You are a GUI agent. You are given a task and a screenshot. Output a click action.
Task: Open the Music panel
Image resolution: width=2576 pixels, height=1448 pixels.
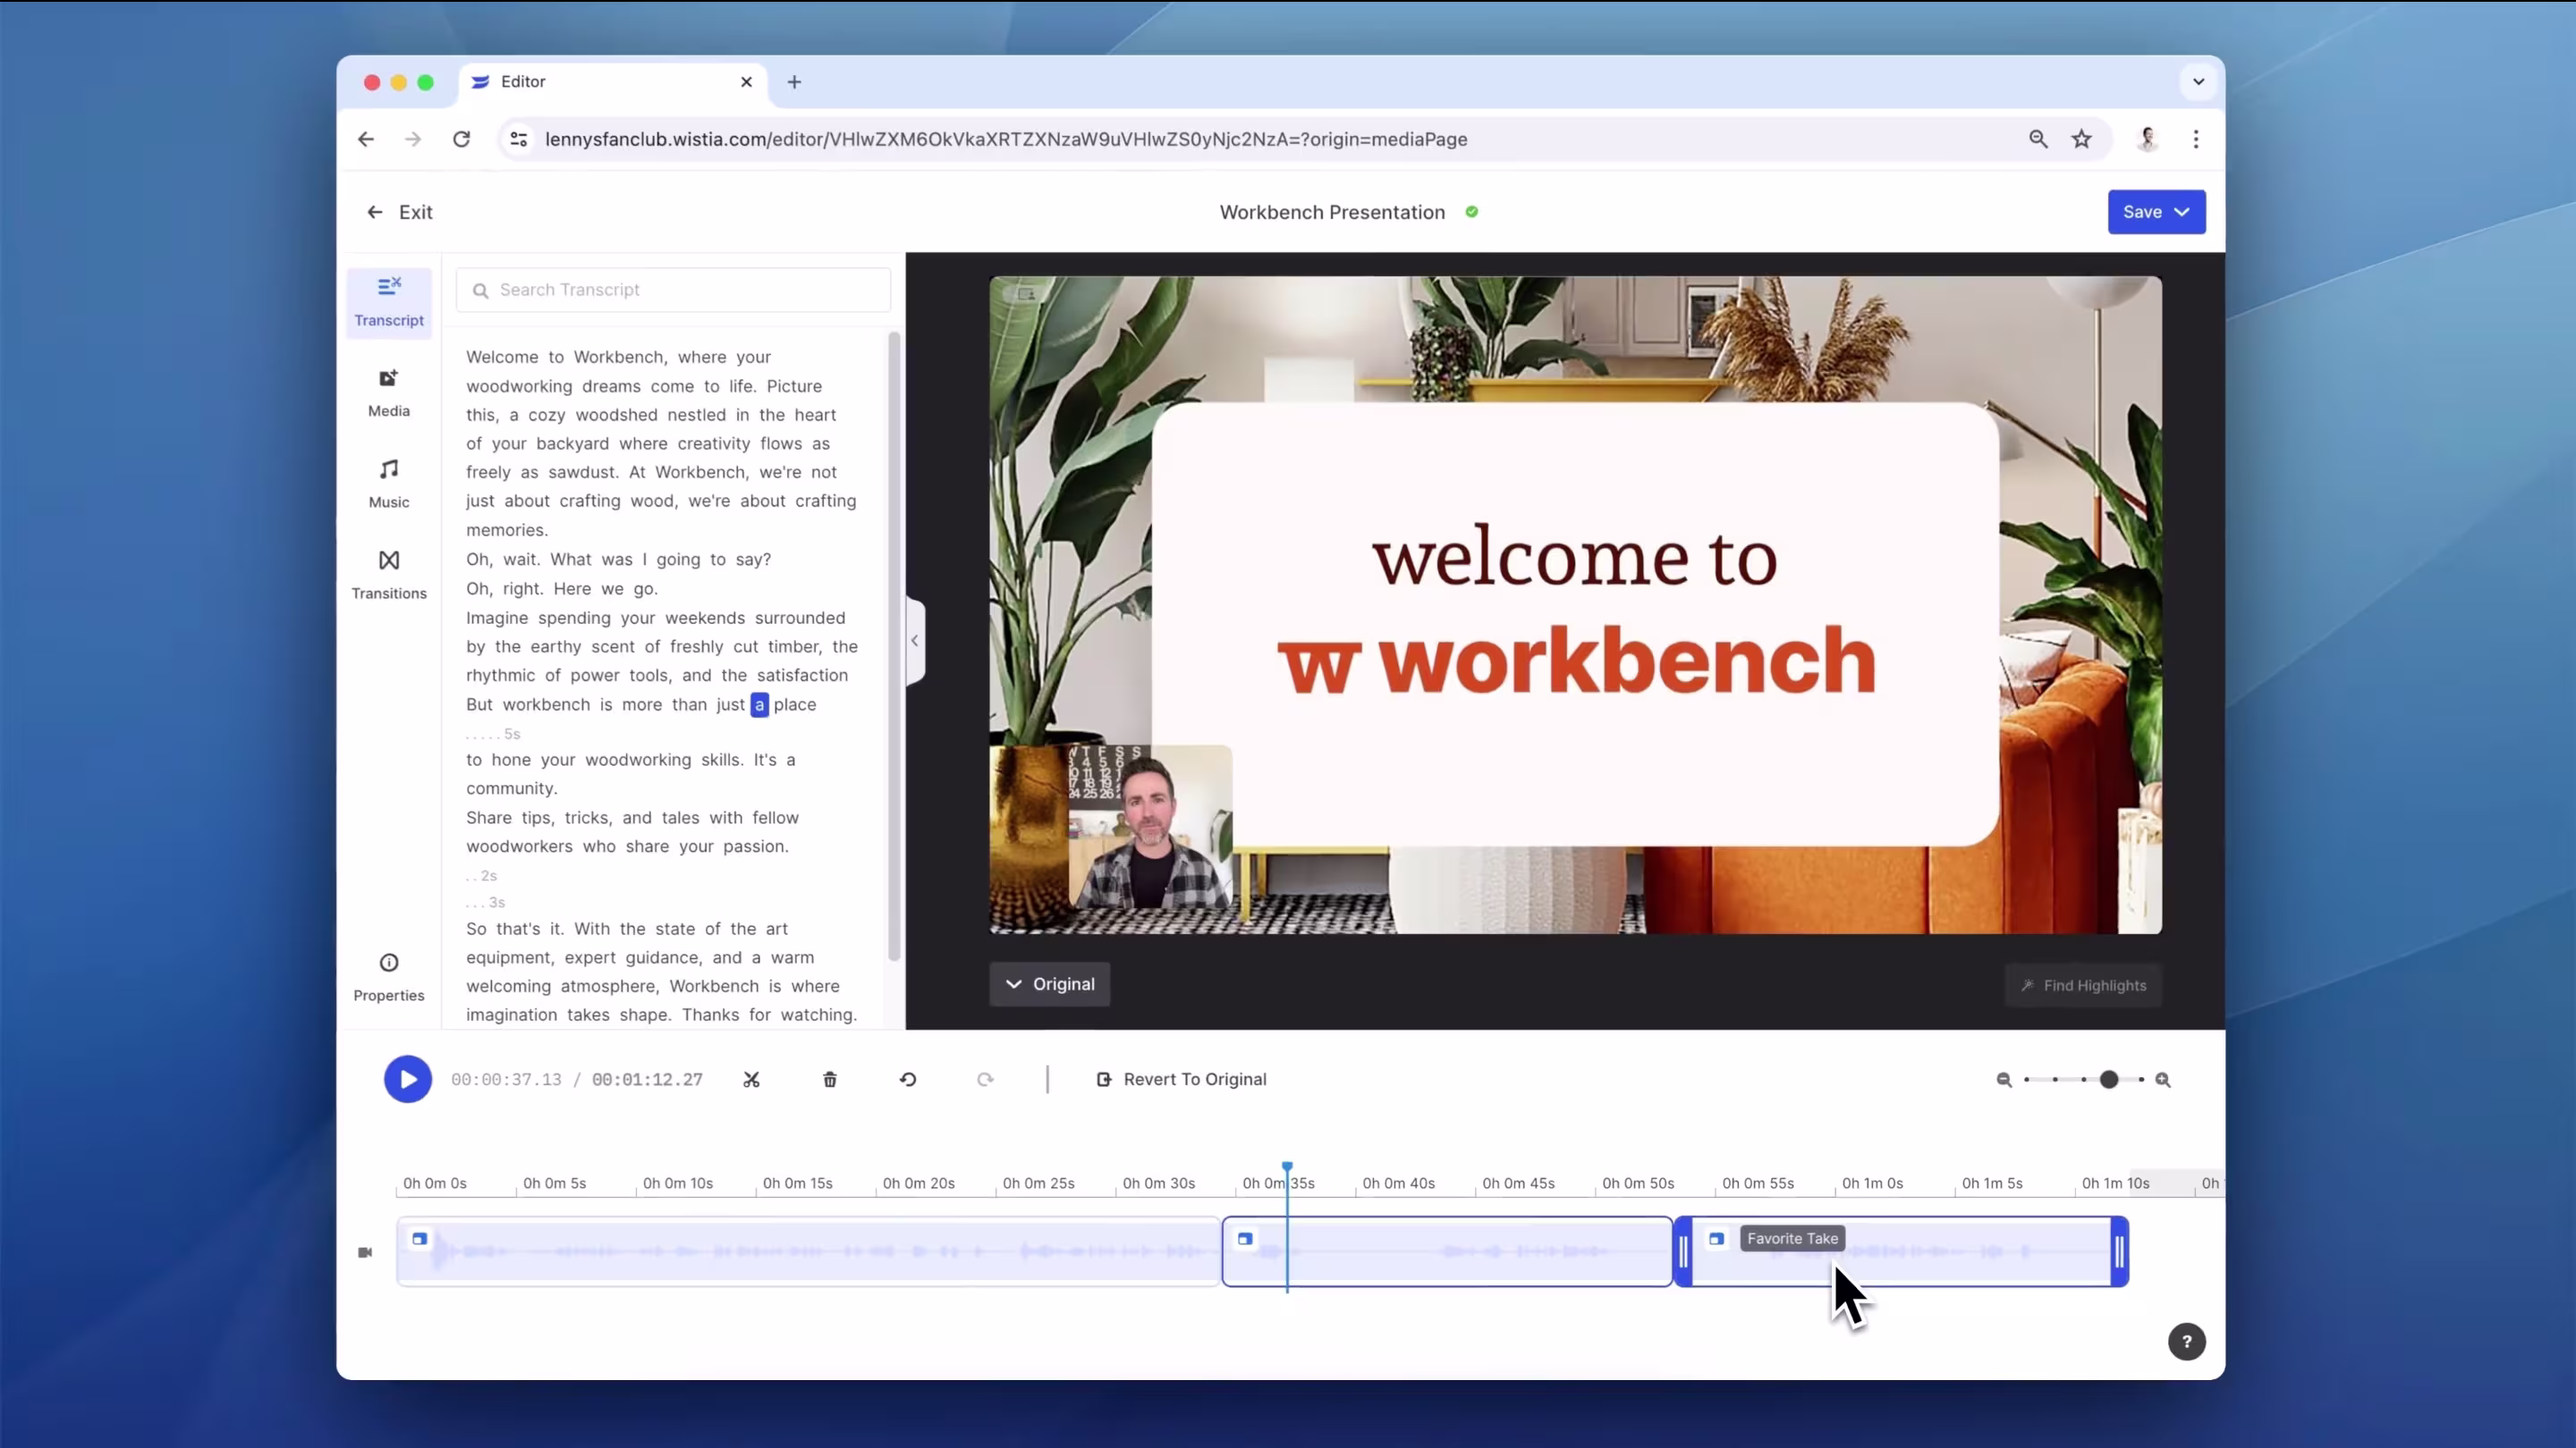tap(389, 484)
